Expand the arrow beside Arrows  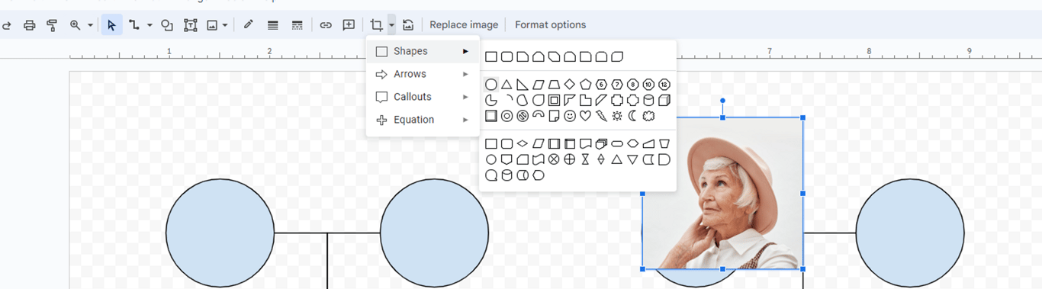[x=465, y=74]
